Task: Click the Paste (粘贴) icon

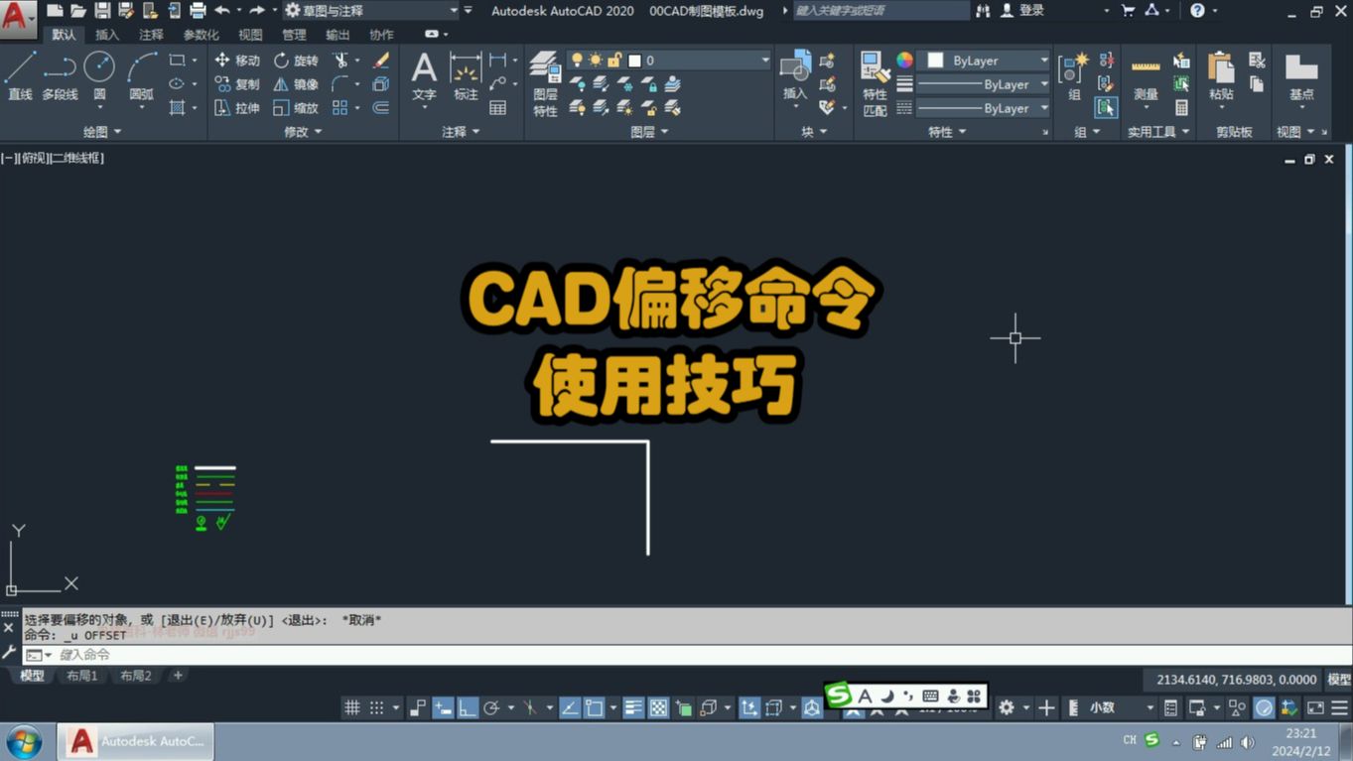Action: point(1221,76)
